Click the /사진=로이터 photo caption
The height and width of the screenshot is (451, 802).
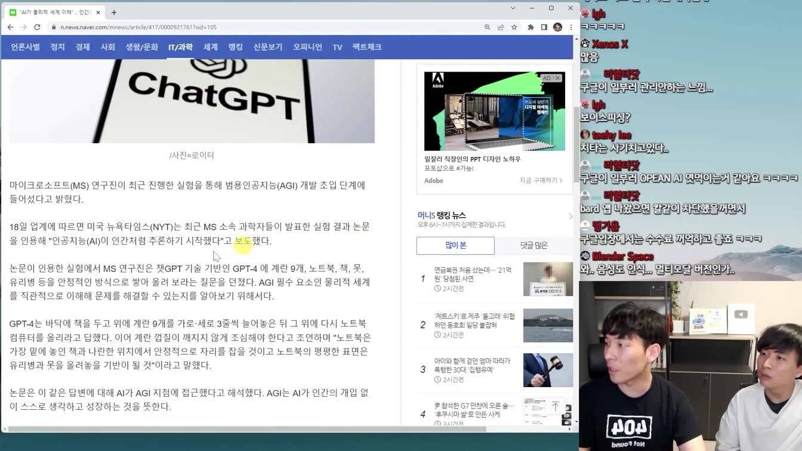click(x=192, y=155)
